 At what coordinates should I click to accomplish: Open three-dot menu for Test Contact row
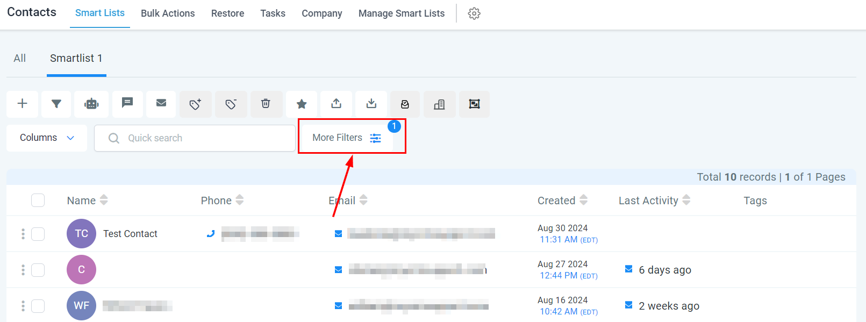click(23, 234)
